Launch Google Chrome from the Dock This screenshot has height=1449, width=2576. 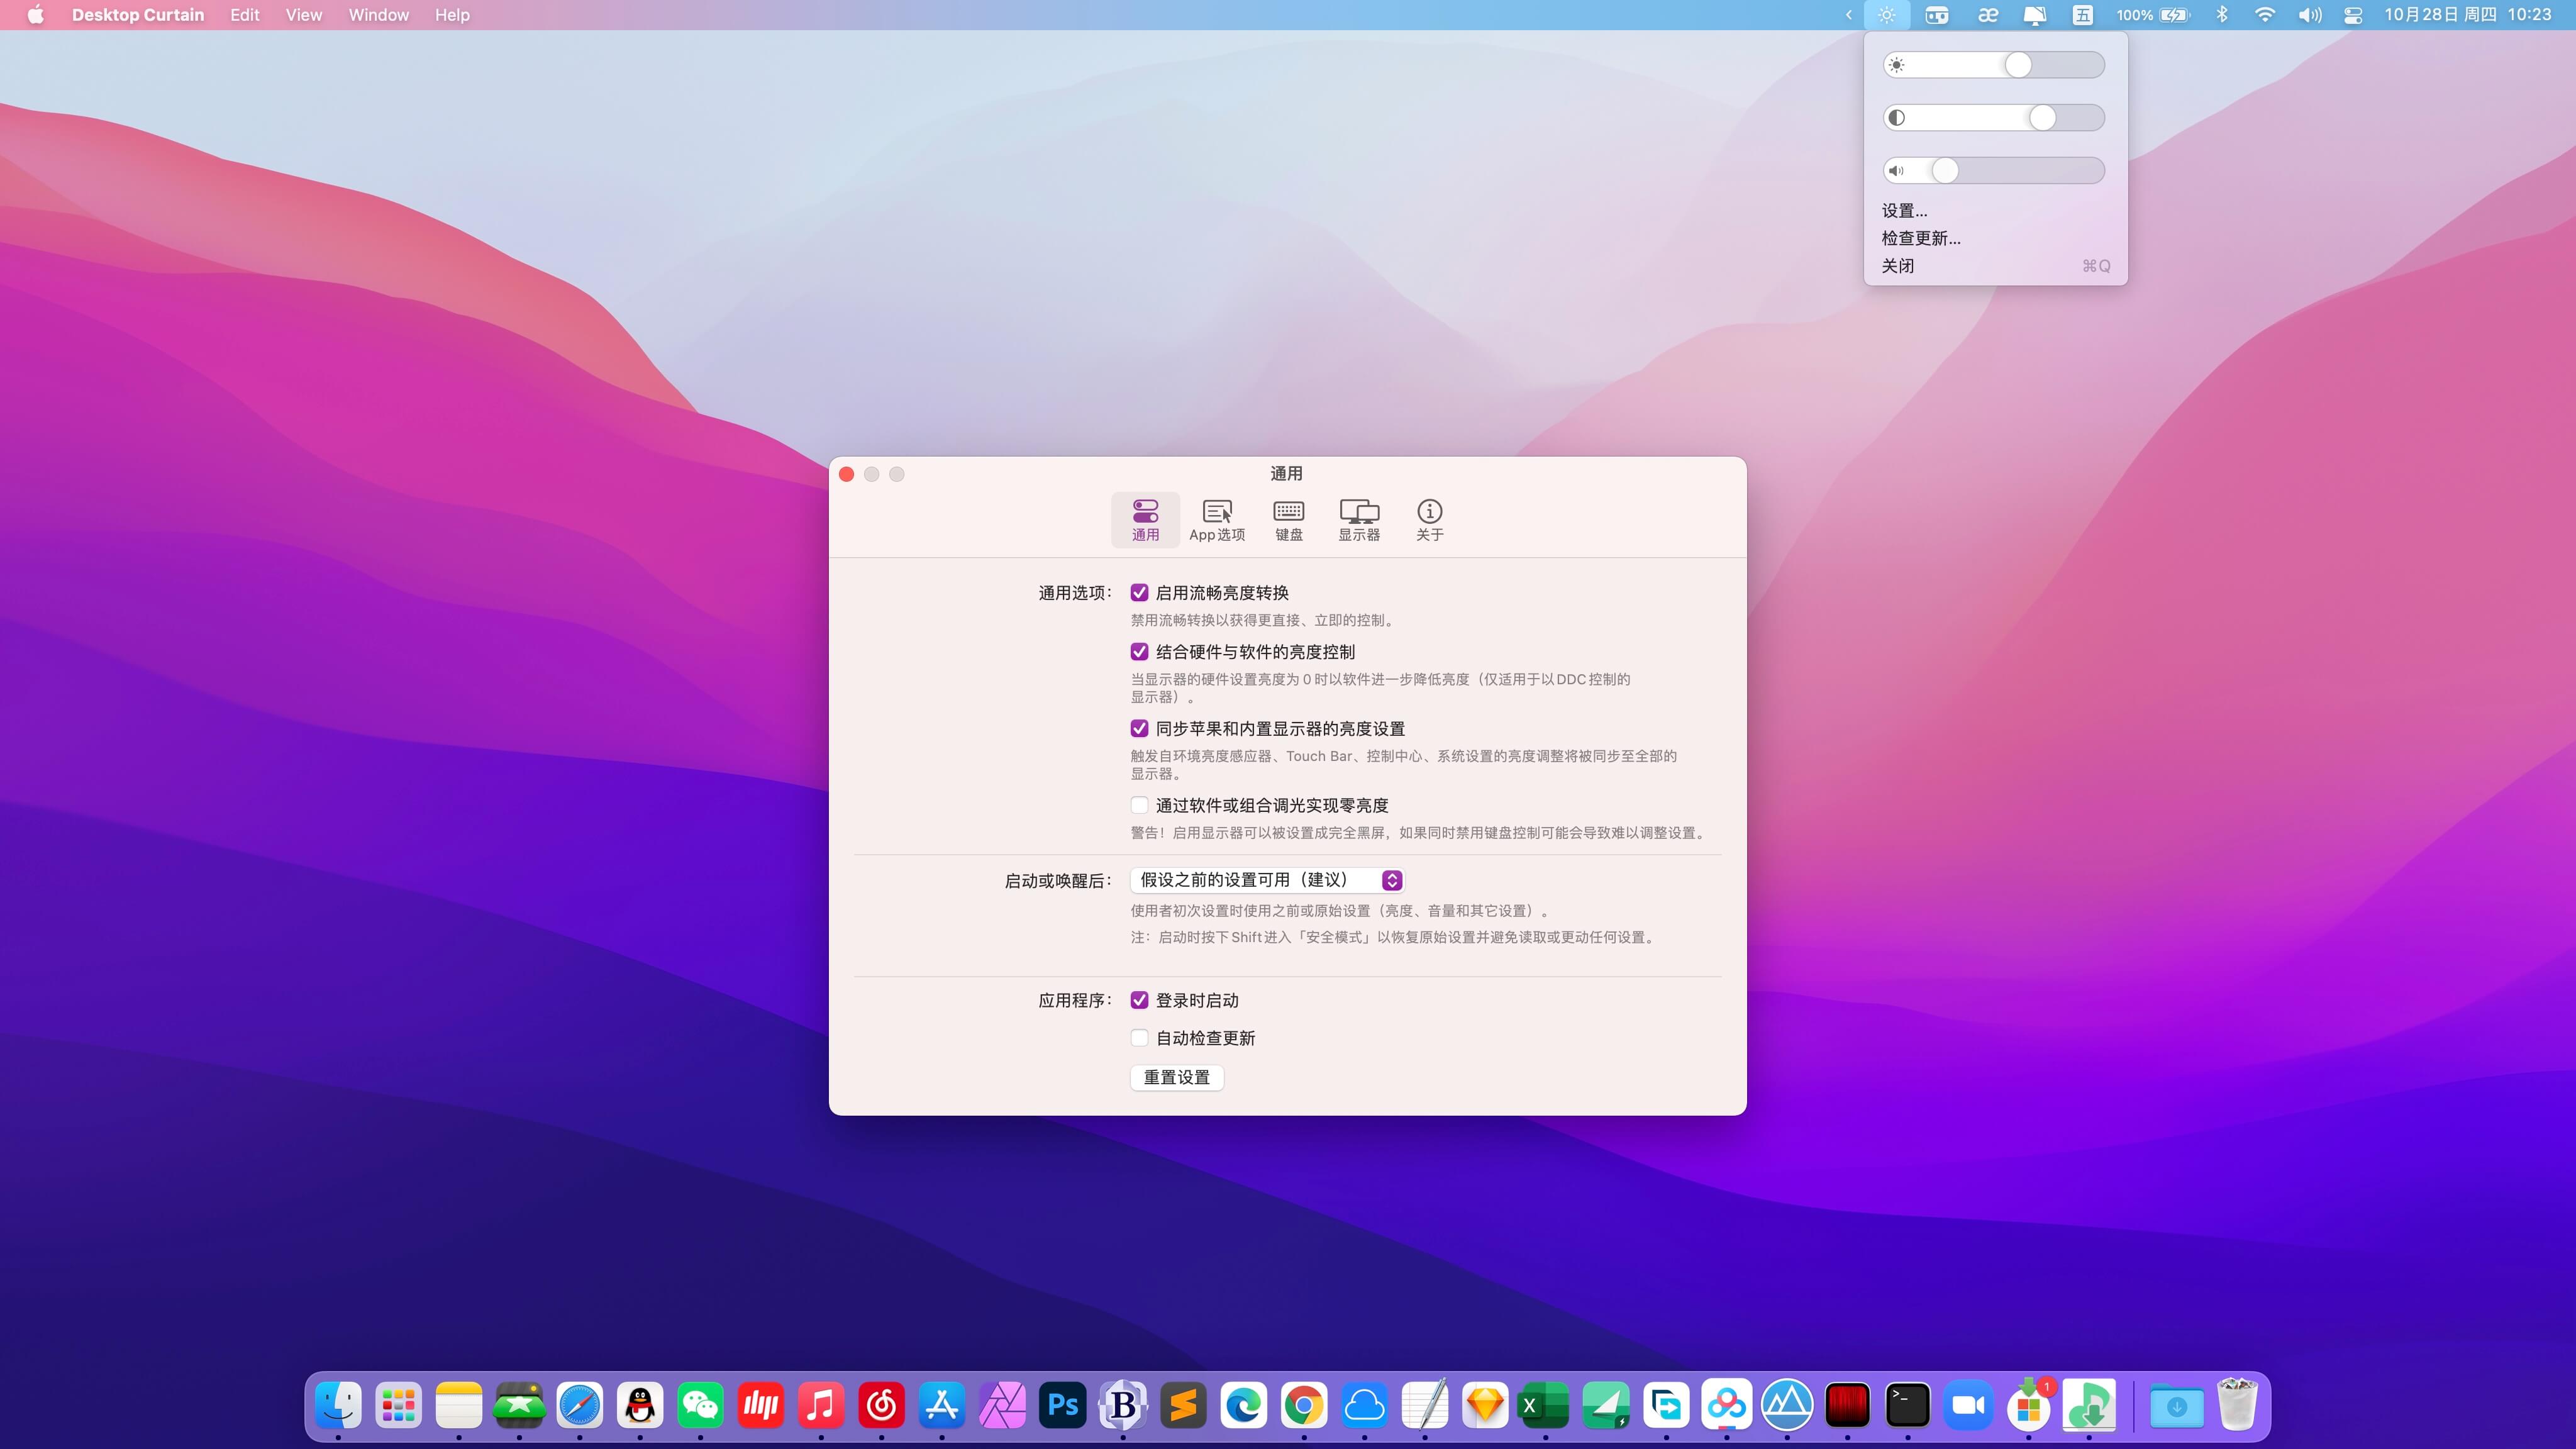1304,1405
